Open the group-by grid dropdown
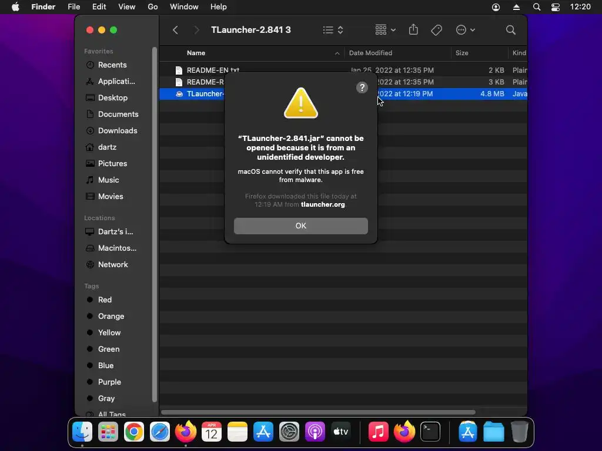 (385, 30)
